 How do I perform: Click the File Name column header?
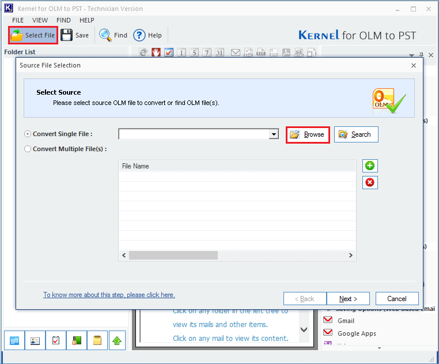[237, 166]
